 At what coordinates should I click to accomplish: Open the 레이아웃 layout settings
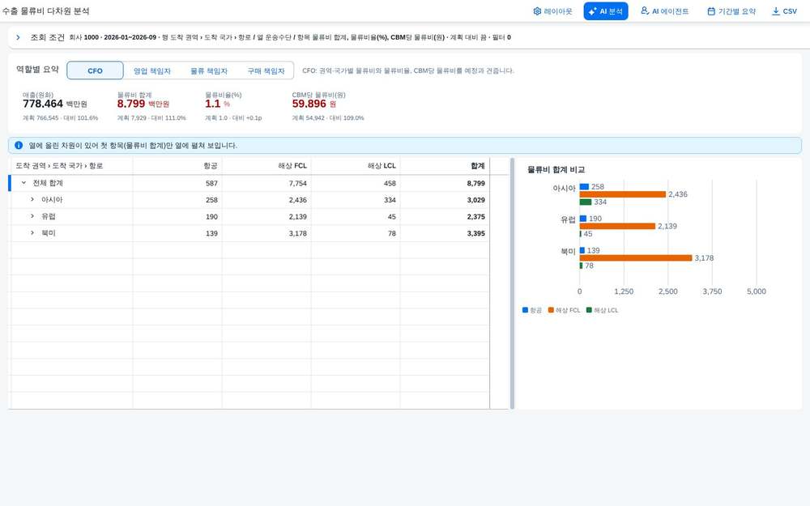552,11
